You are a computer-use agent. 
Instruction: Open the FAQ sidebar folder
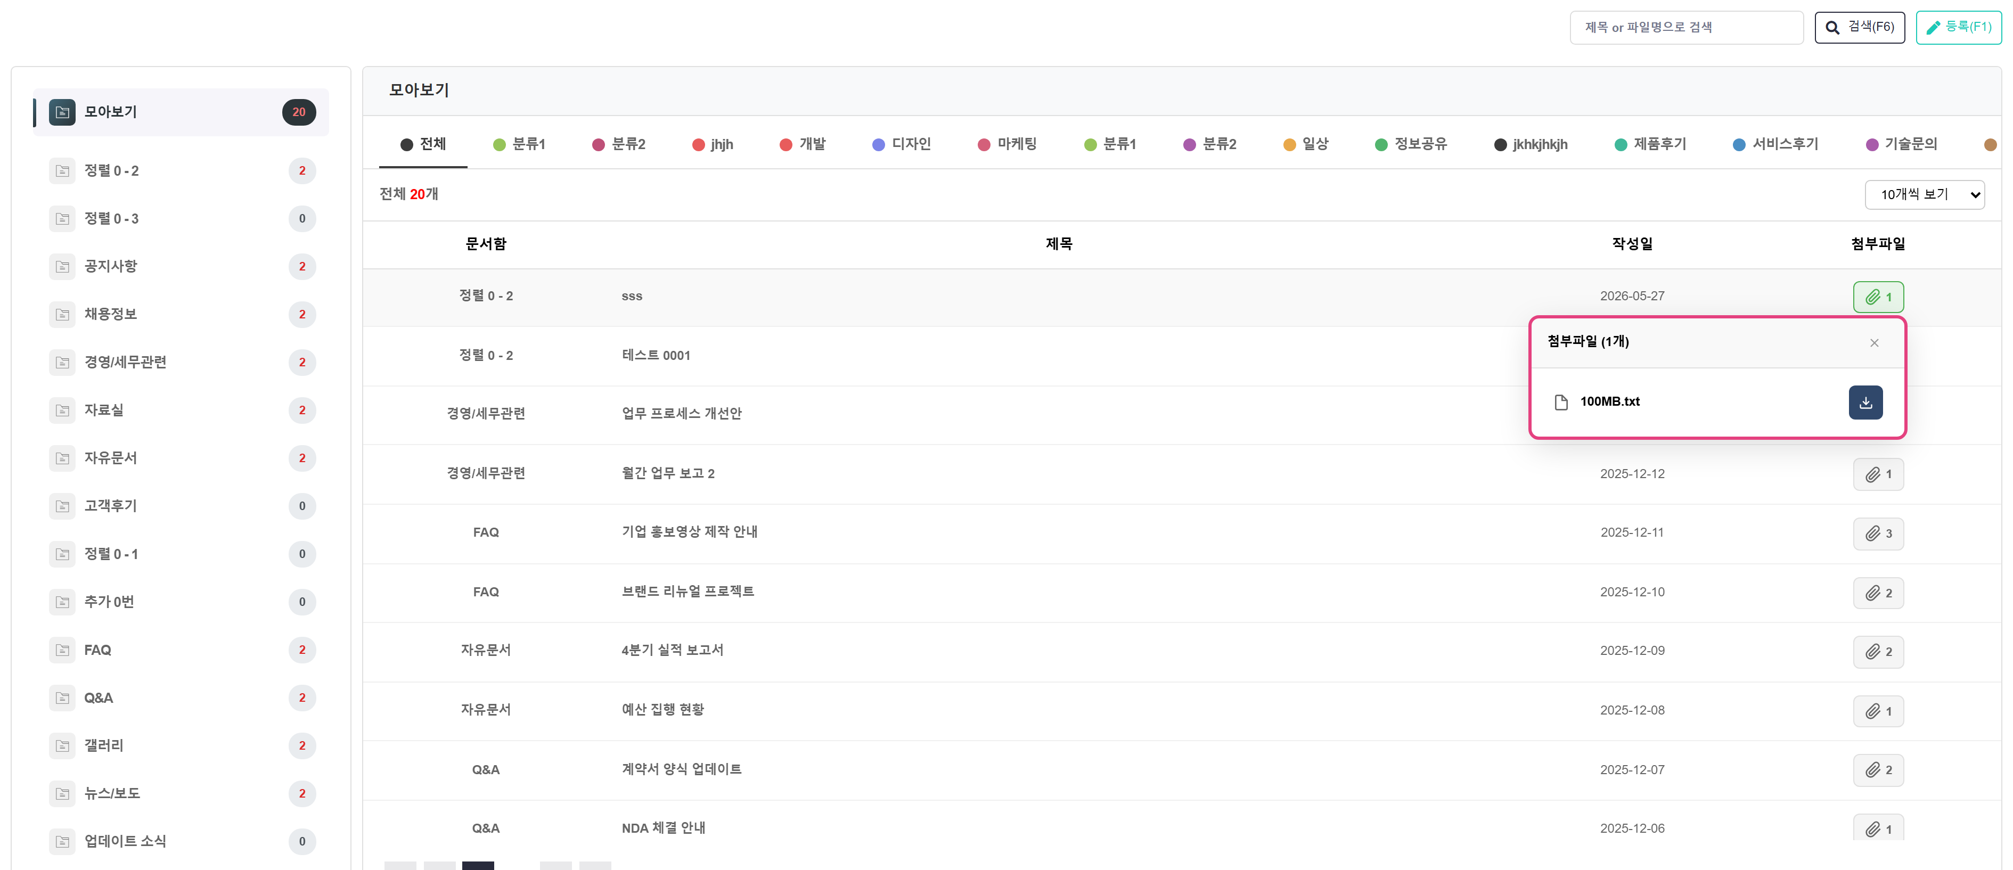click(x=181, y=651)
